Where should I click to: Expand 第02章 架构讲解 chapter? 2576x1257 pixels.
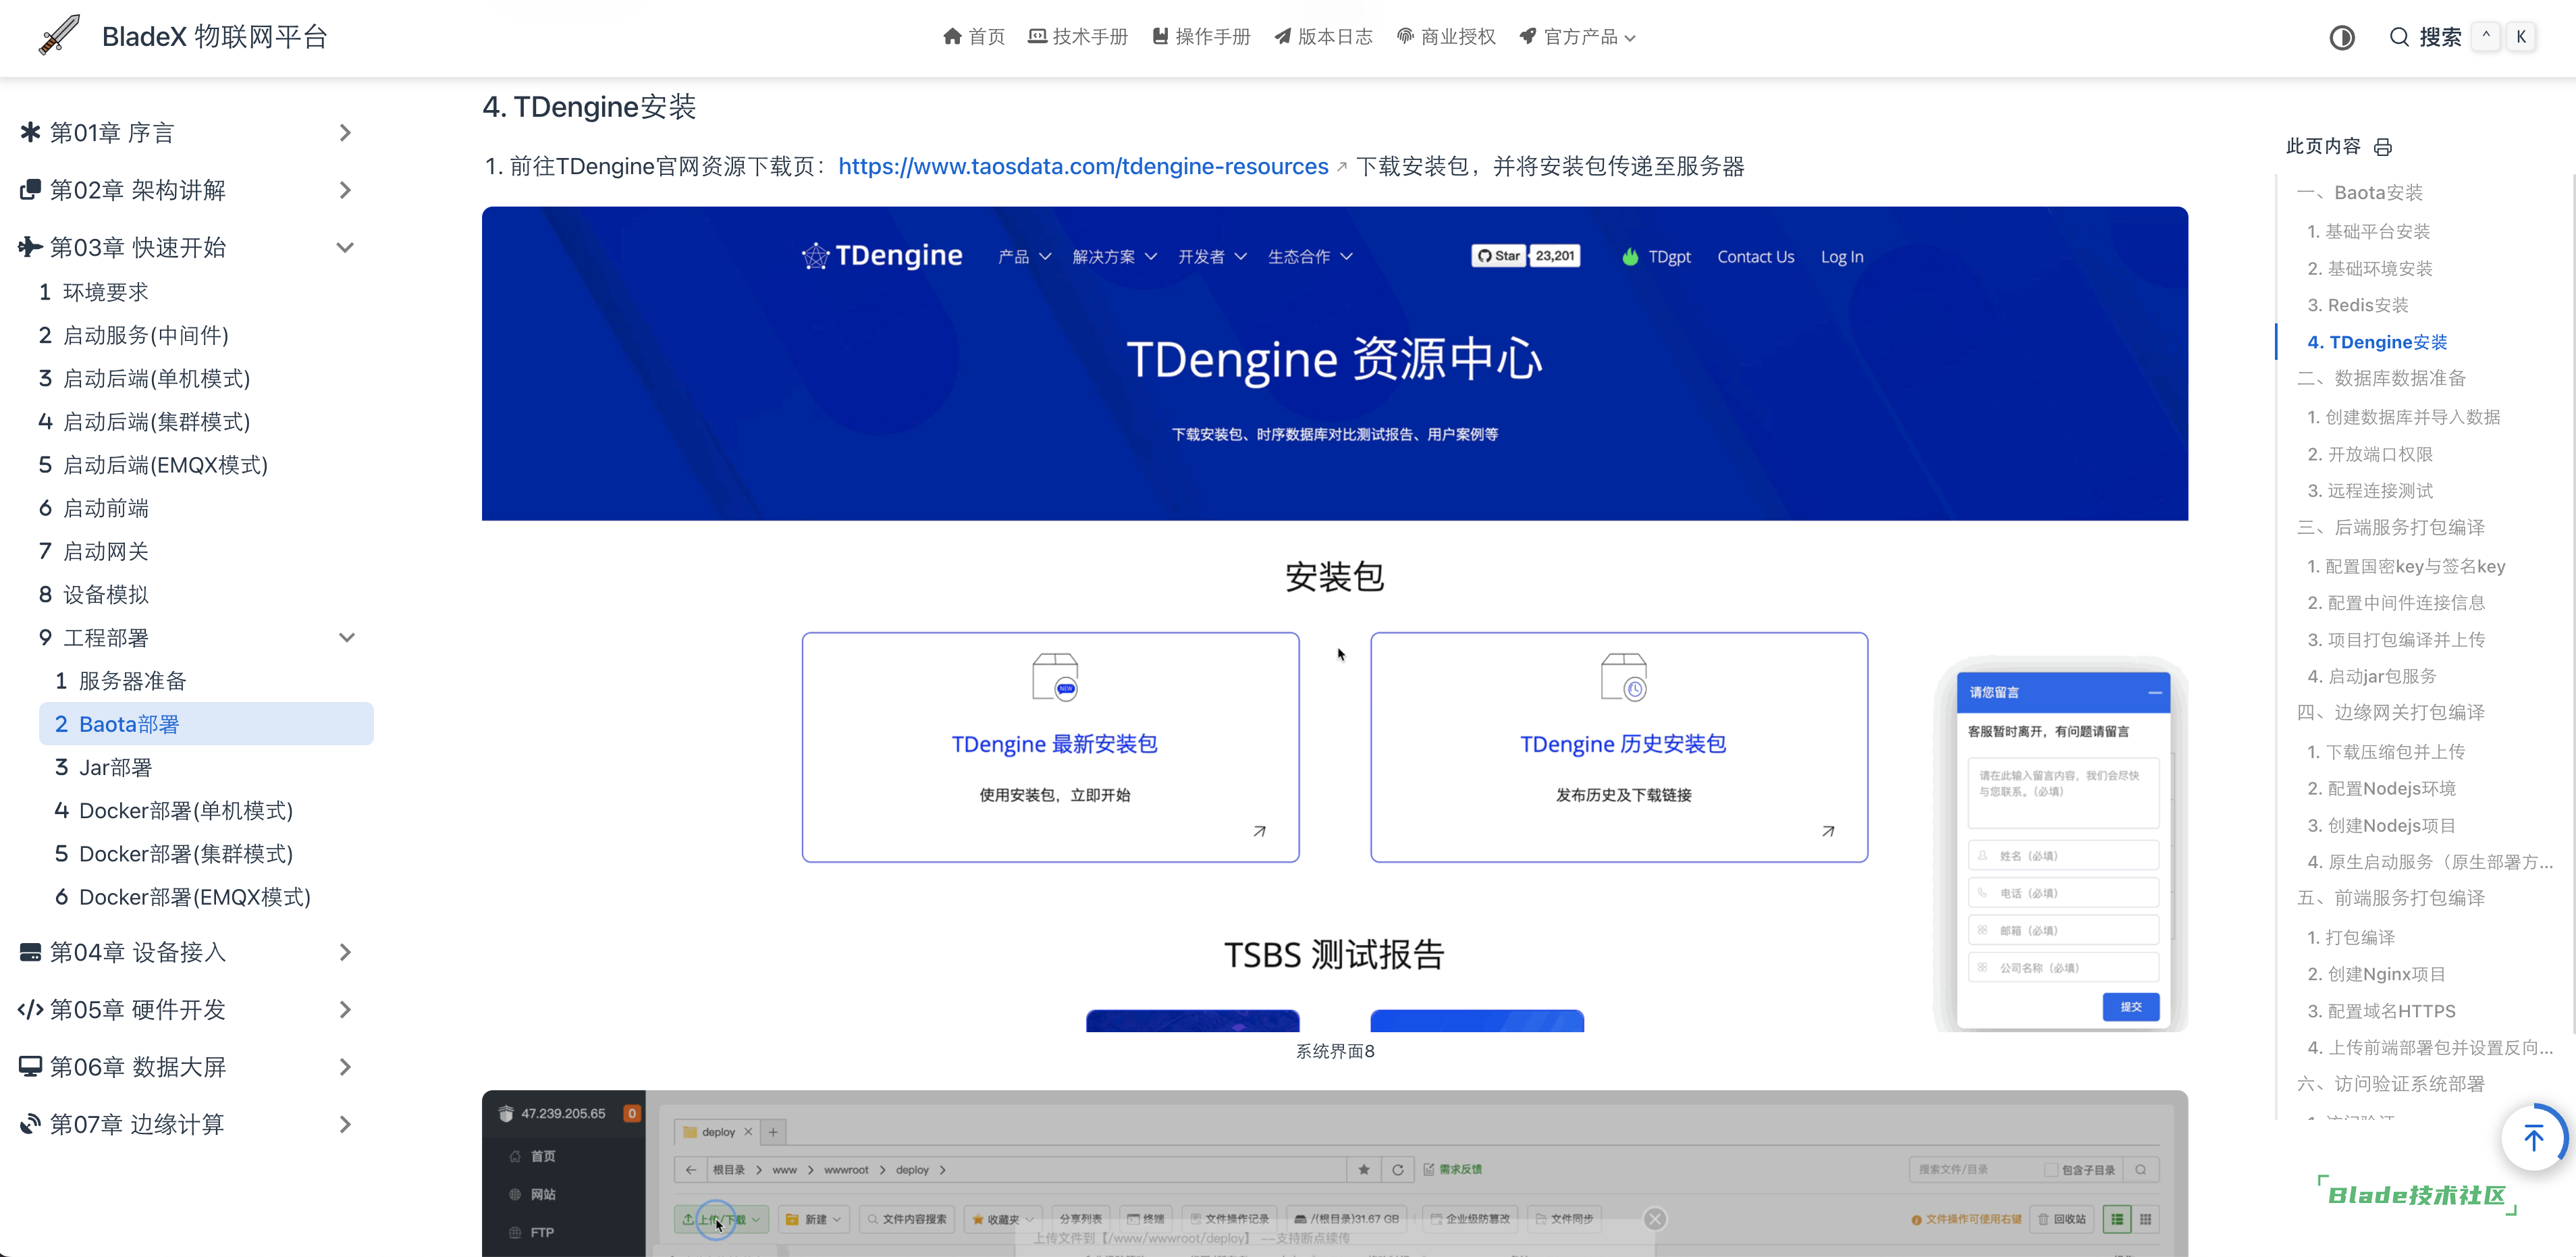pyautogui.click(x=187, y=190)
